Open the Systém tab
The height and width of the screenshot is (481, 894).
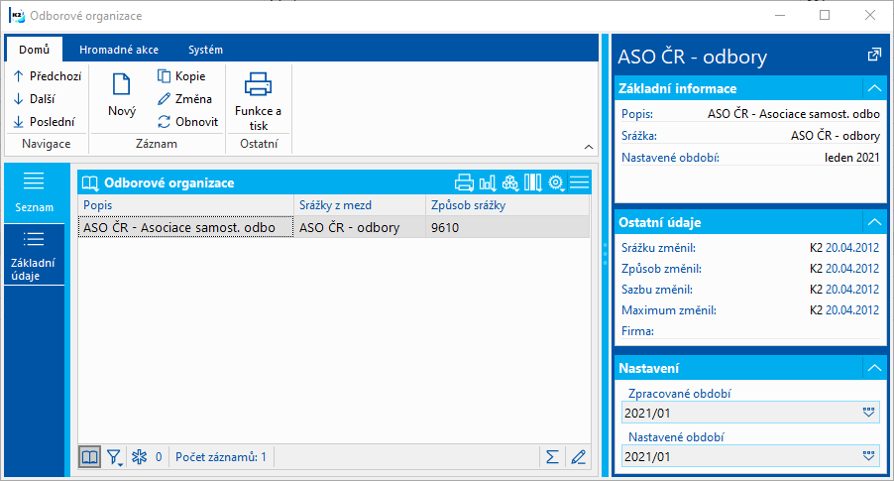pyautogui.click(x=205, y=50)
